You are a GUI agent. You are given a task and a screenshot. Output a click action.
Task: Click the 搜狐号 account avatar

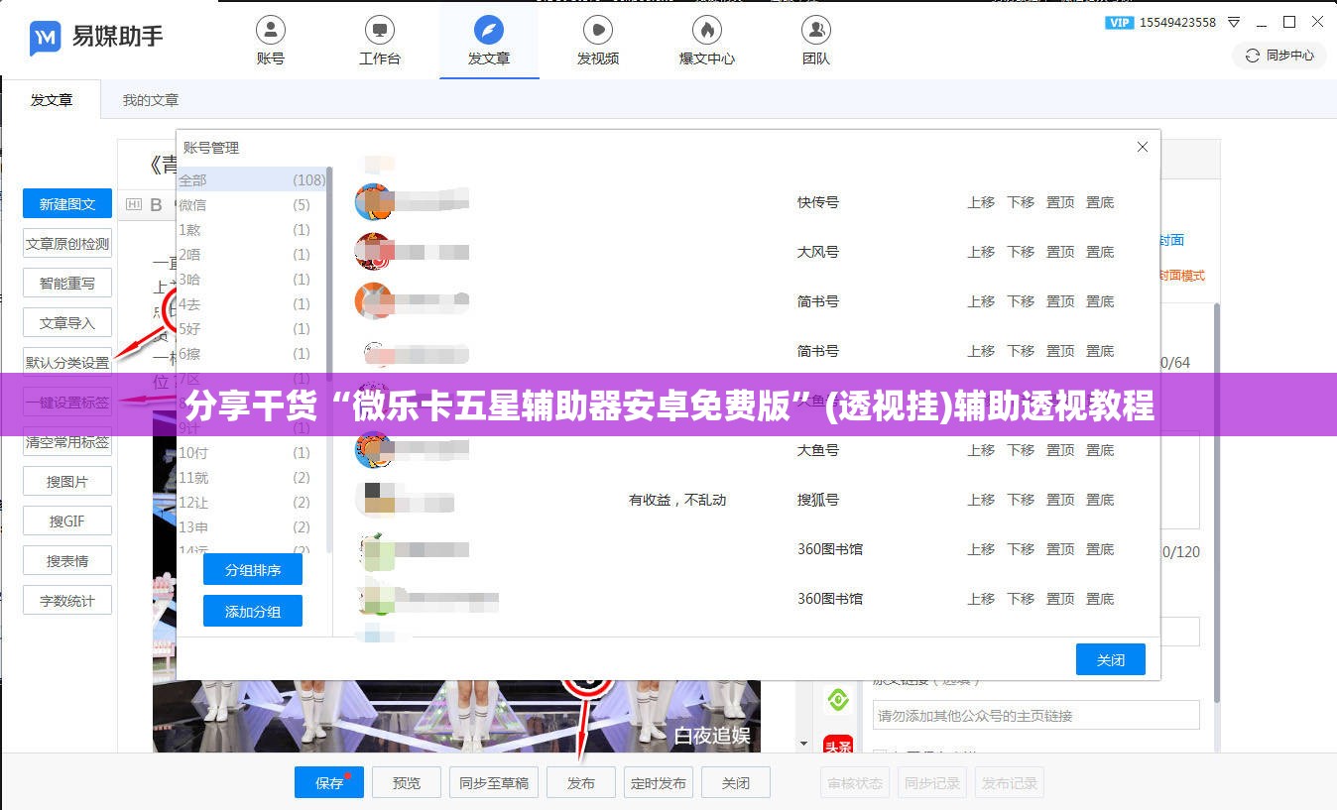tap(374, 500)
